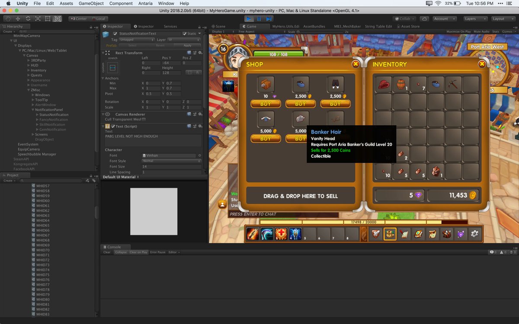Toggle the Static checkbox
The image size is (519, 324).
[x=184, y=34]
